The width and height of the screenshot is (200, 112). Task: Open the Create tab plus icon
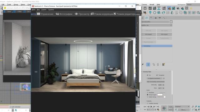(x=142, y=18)
